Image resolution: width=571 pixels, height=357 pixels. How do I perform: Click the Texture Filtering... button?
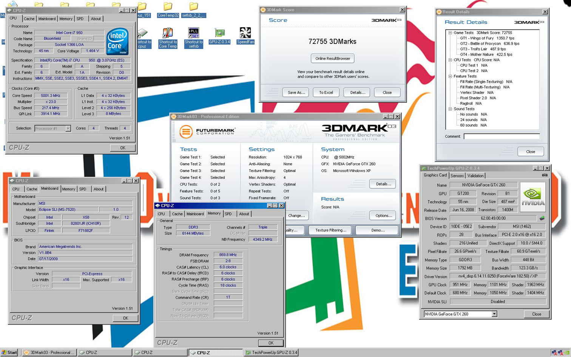pos(330,230)
